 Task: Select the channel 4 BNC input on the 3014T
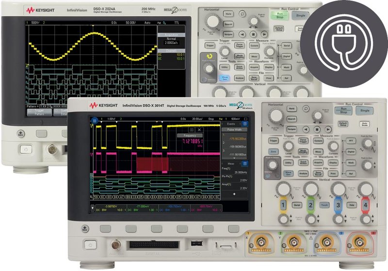click(x=359, y=242)
